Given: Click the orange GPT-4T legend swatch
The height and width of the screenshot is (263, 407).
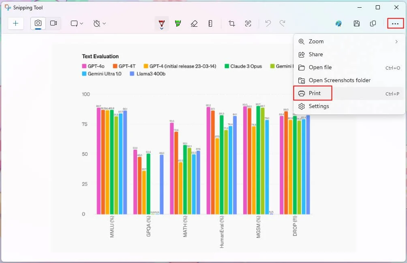Looking at the screenshot, I should pos(115,66).
